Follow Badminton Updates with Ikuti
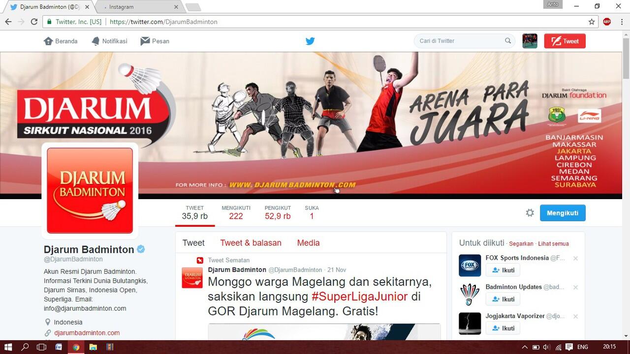 click(x=503, y=299)
